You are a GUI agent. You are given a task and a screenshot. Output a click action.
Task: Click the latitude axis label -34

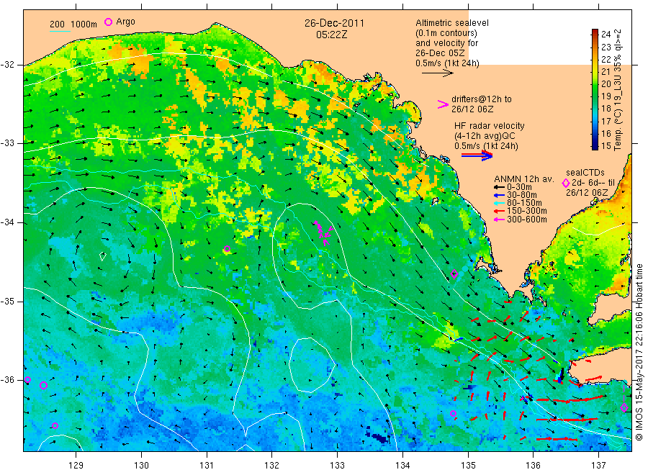(x=7, y=222)
